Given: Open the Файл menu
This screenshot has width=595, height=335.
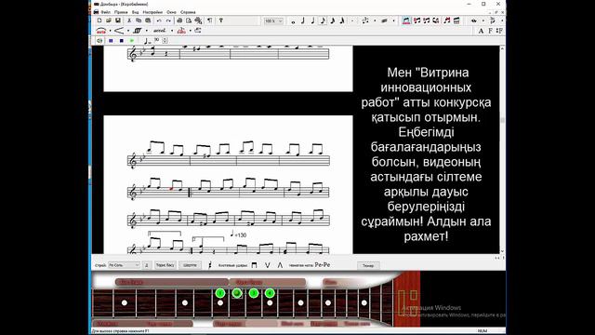Looking at the screenshot, I should pos(105,12).
